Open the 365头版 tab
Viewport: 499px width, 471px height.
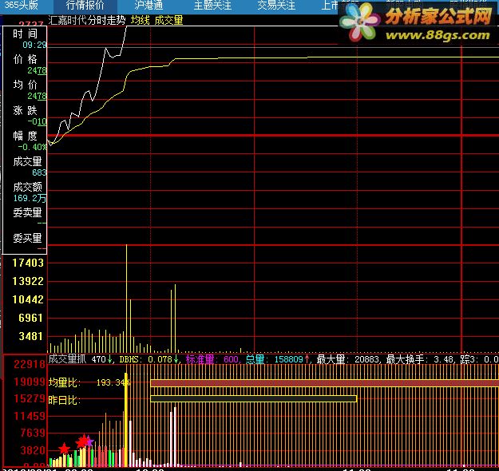pyautogui.click(x=21, y=6)
